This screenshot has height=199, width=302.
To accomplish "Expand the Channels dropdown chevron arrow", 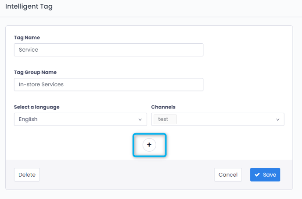I will coord(277,119).
